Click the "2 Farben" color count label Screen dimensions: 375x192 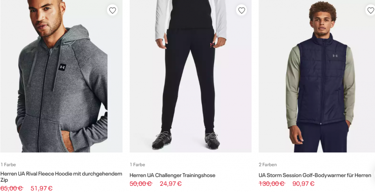click(268, 165)
